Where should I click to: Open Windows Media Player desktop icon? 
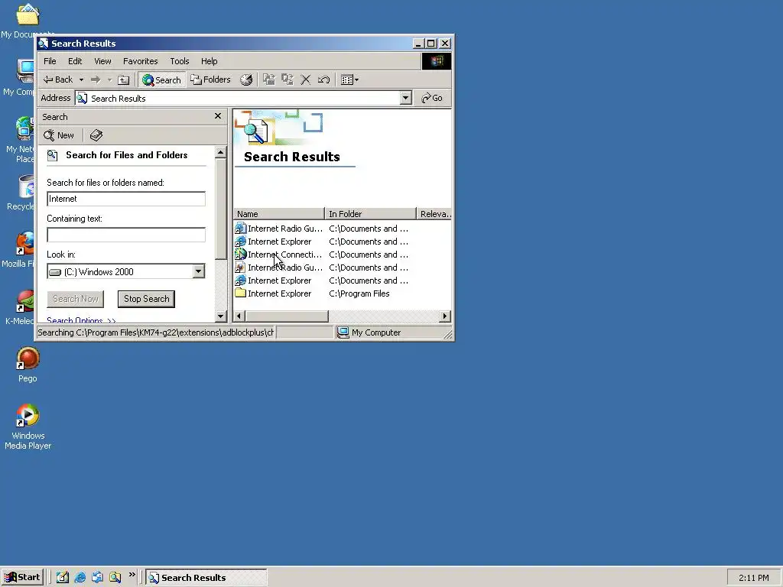(28, 426)
